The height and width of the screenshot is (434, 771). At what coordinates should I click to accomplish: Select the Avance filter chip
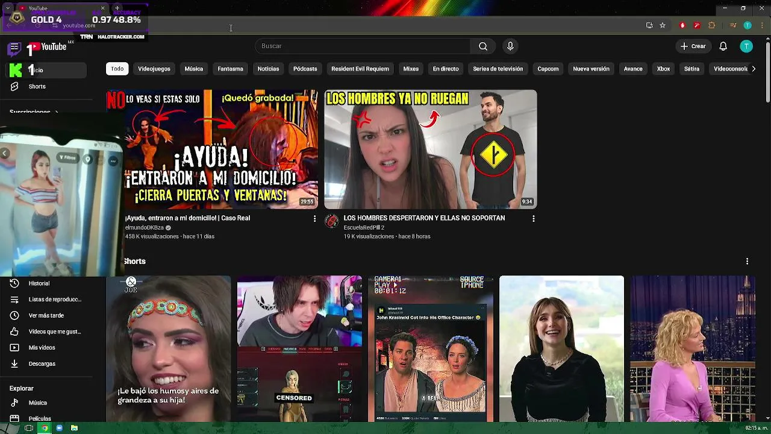(633, 69)
